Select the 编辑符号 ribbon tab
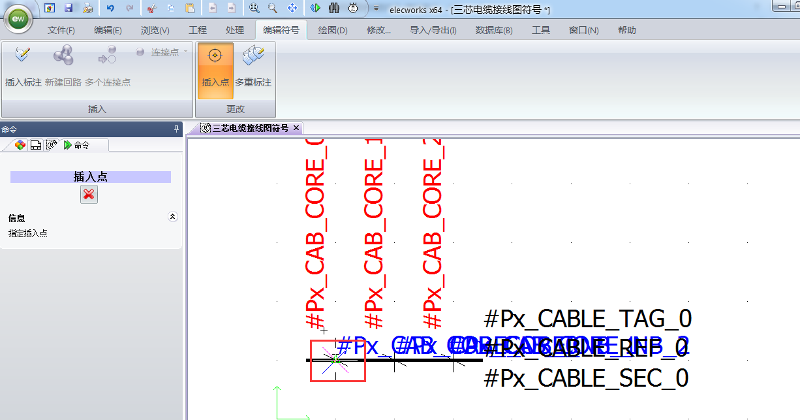Viewport: 800px width, 420px height. (x=281, y=30)
